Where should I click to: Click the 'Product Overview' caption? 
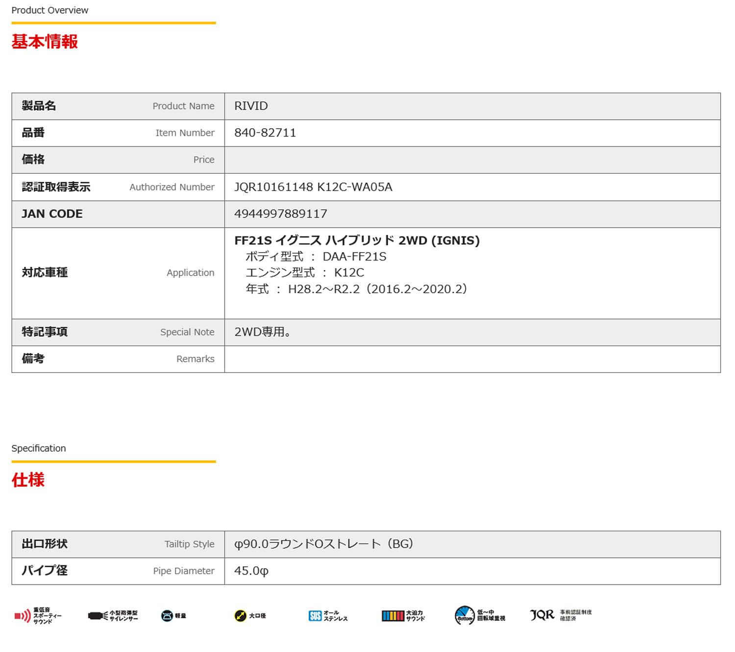tap(50, 10)
